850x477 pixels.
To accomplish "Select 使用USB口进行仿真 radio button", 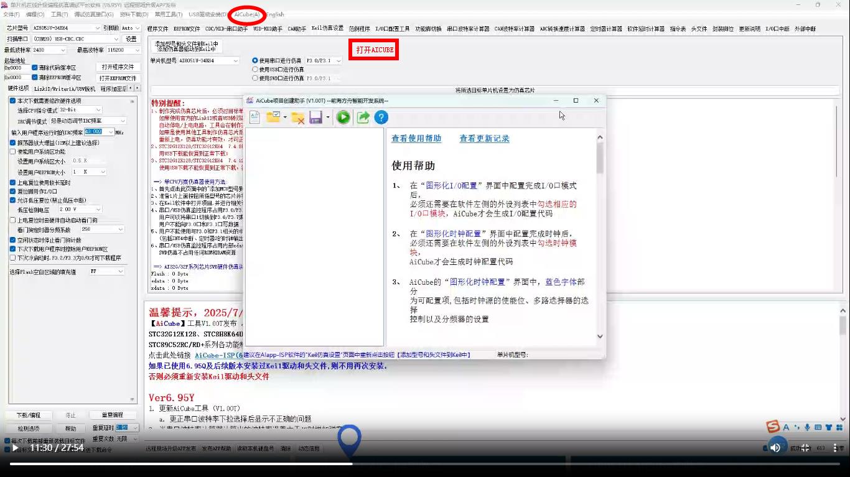I will (255, 69).
